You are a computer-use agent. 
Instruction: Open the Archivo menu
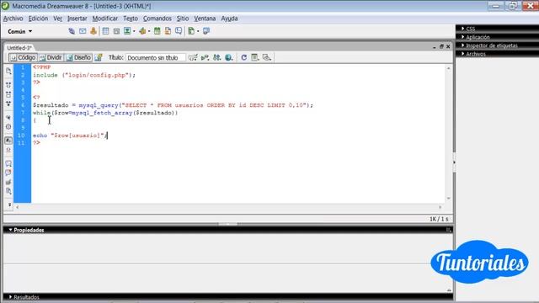[13, 19]
